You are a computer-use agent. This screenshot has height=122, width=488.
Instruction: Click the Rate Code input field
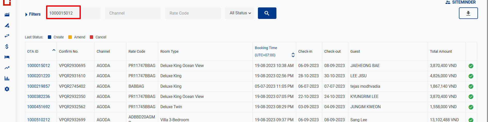pyautogui.click(x=193, y=13)
